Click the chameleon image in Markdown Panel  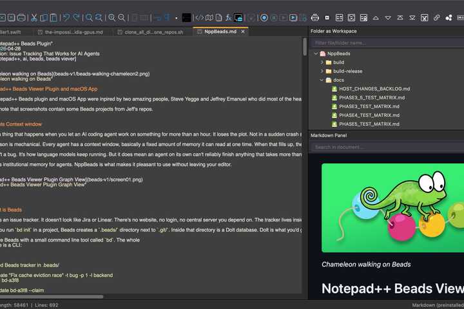392,208
